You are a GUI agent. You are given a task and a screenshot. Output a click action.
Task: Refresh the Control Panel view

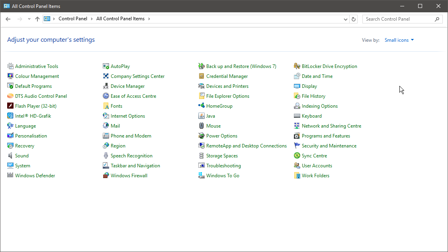pyautogui.click(x=354, y=19)
